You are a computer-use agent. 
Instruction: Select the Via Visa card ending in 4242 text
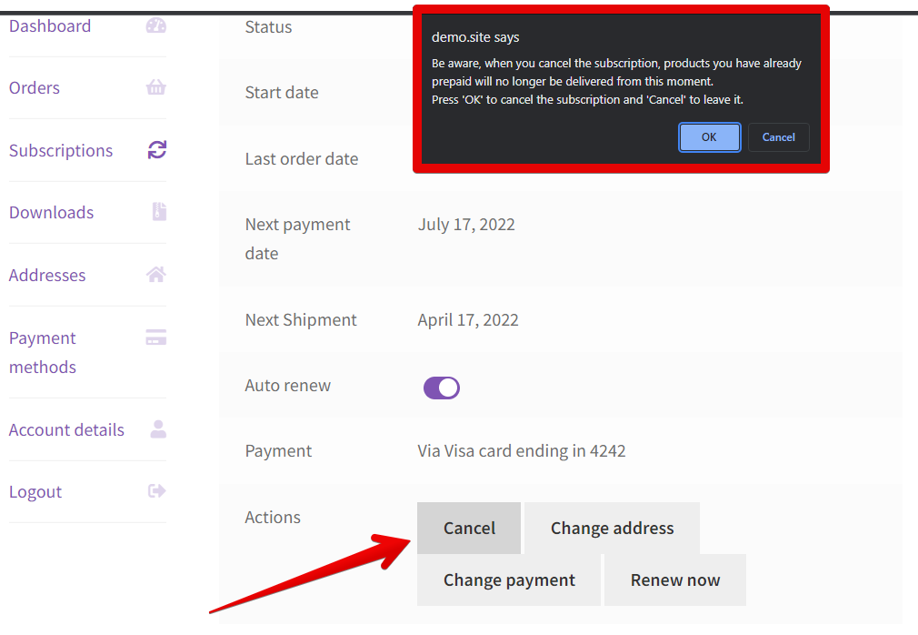(x=521, y=451)
